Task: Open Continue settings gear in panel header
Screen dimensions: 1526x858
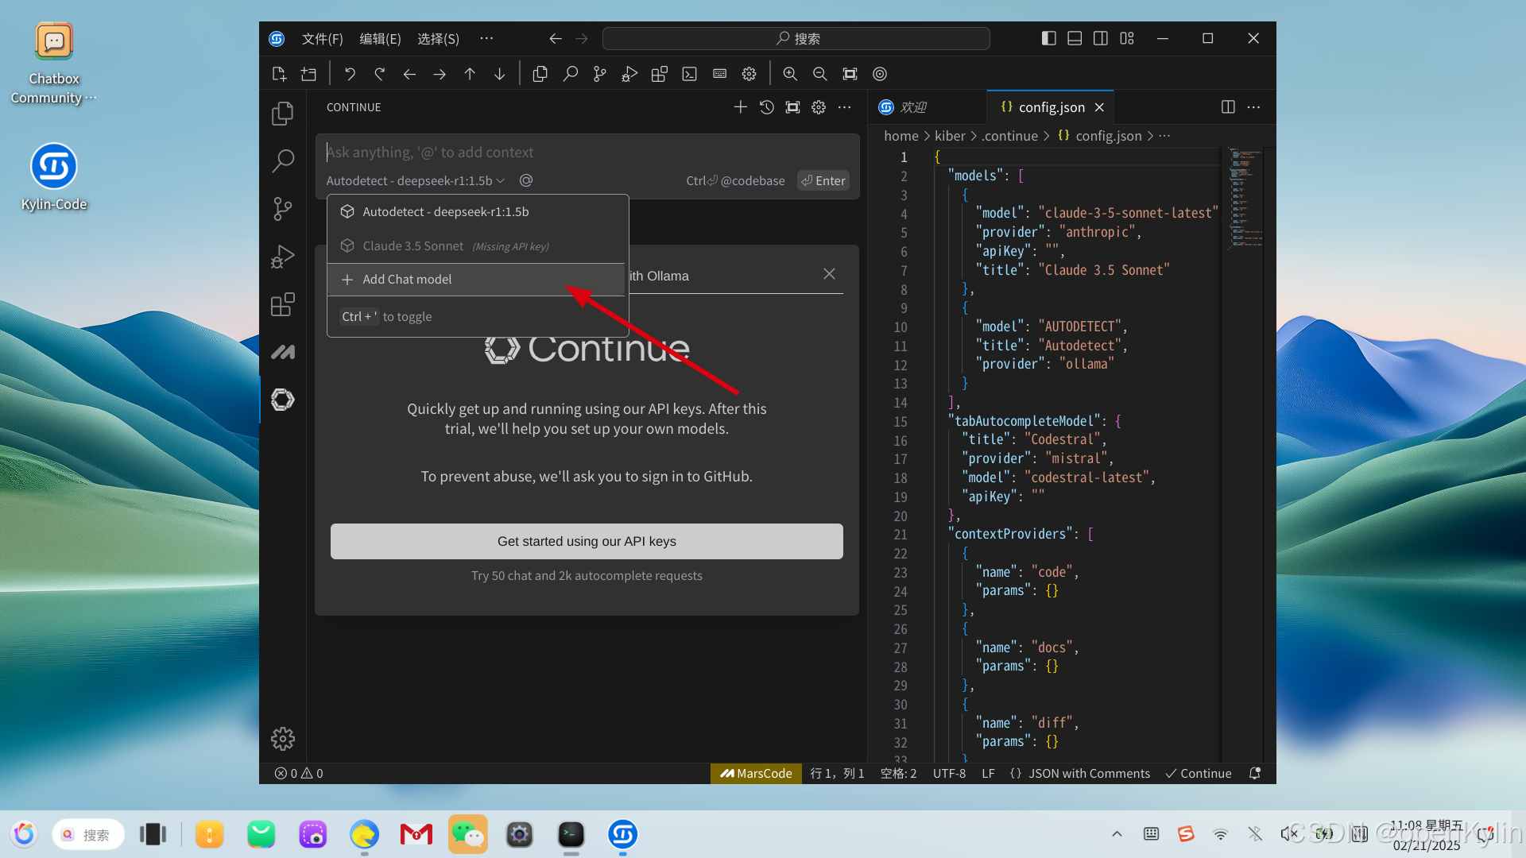Action: point(819,107)
